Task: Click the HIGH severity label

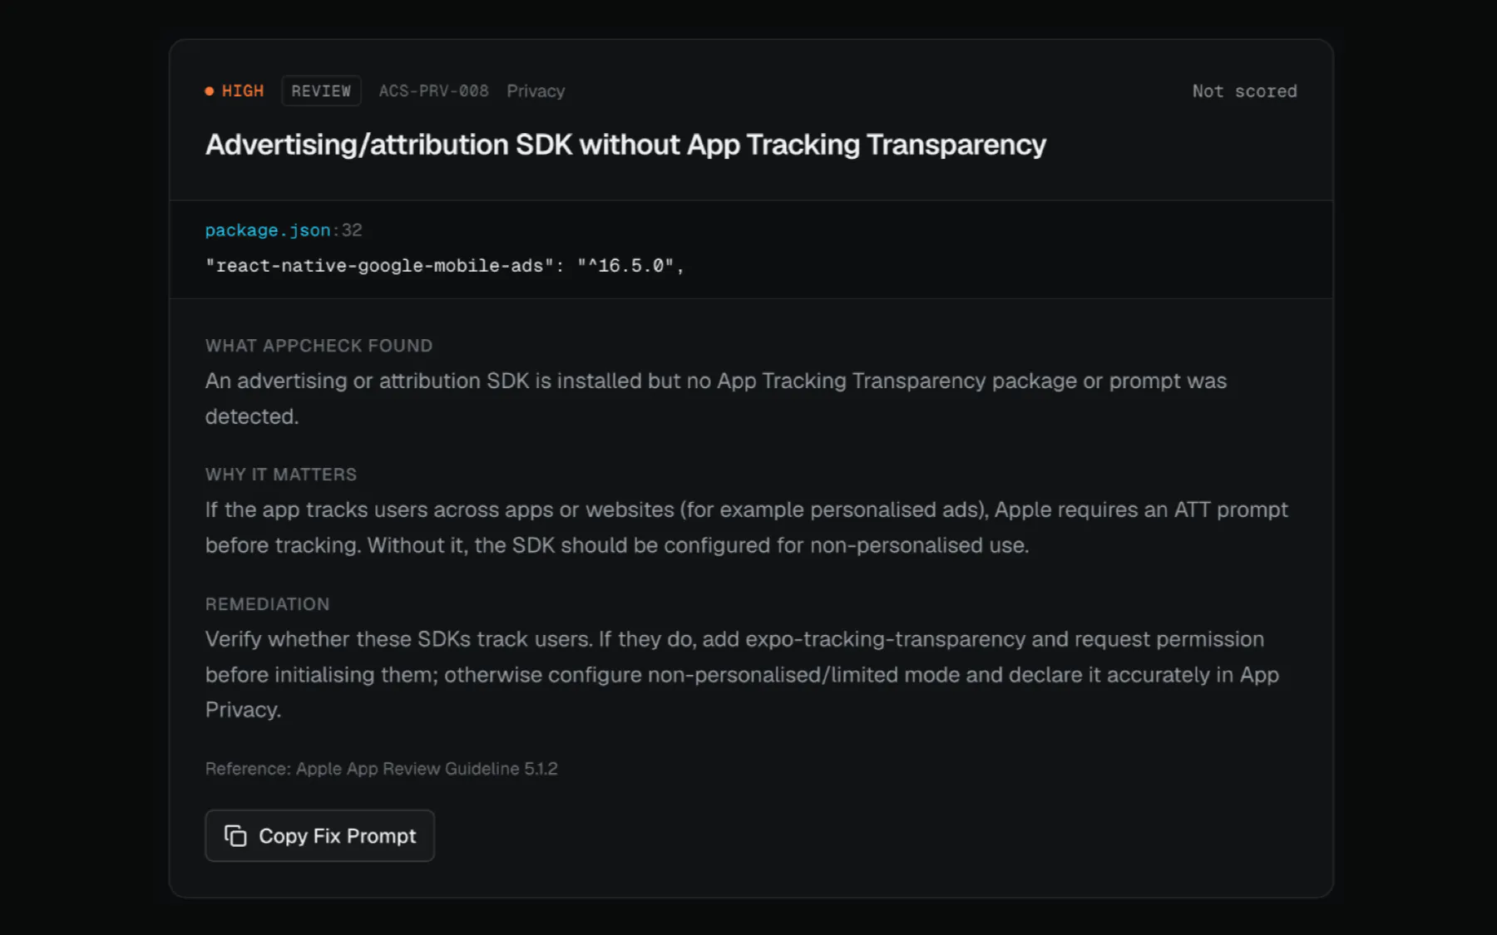Action: [243, 91]
